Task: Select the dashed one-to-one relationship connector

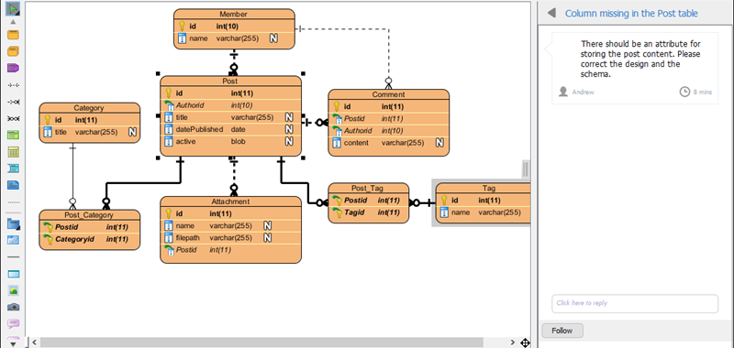Action: pyautogui.click(x=14, y=85)
